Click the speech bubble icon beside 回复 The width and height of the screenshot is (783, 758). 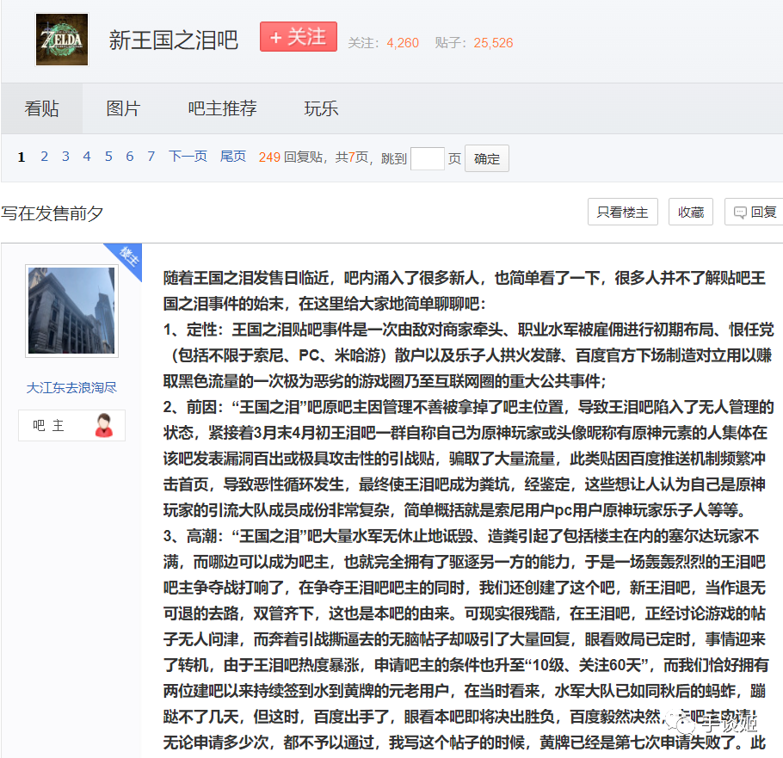pos(740,213)
